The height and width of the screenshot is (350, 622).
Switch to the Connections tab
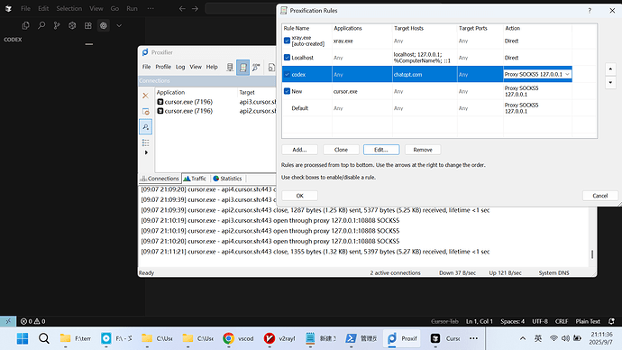click(160, 179)
